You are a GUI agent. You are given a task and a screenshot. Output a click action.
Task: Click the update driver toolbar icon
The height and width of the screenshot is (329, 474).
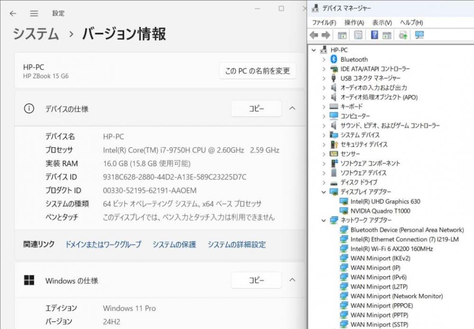click(x=403, y=35)
